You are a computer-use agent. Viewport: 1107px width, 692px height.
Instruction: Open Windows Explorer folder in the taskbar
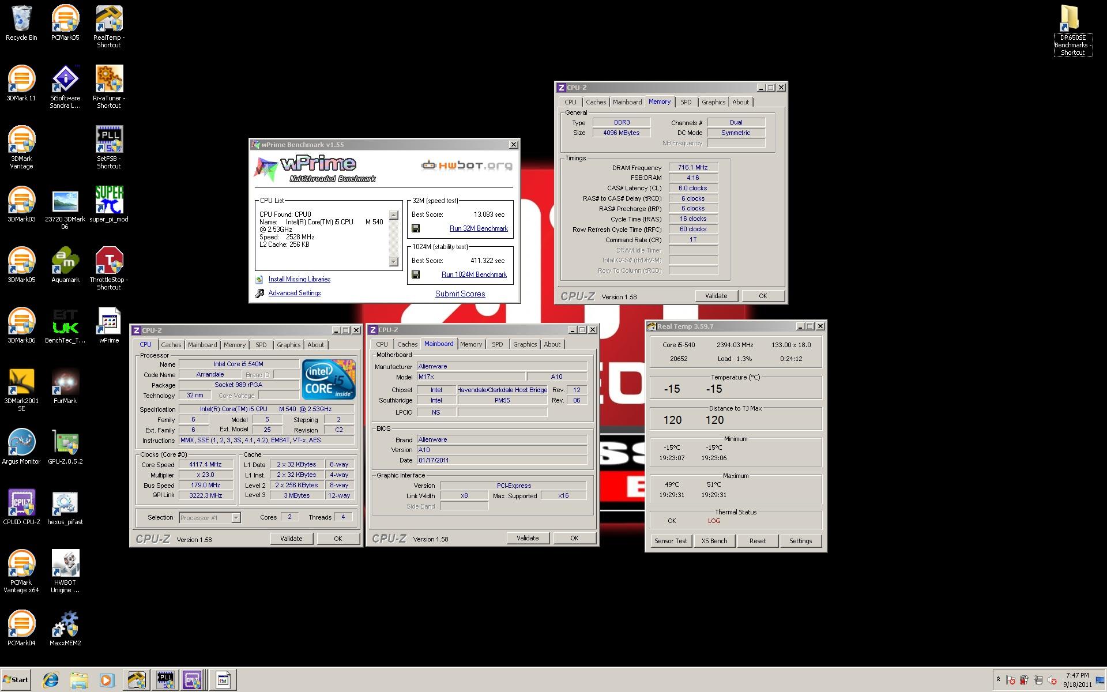click(79, 680)
